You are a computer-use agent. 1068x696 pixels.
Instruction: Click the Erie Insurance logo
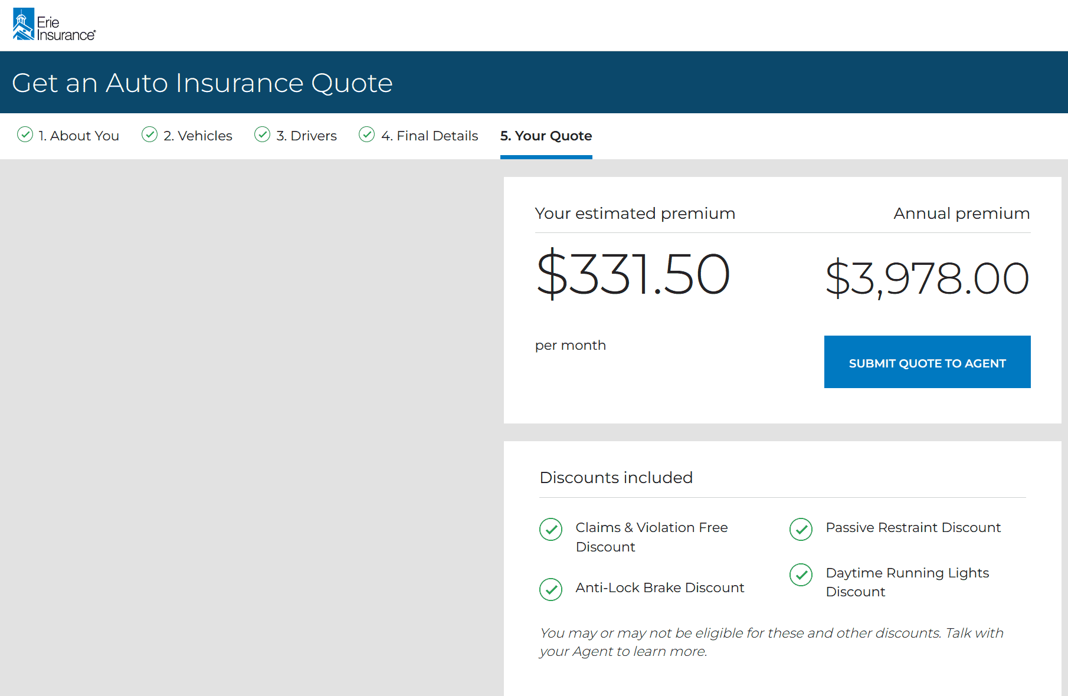pos(54,24)
